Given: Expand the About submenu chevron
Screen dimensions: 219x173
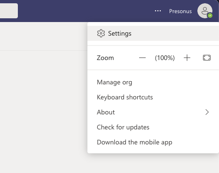Looking at the screenshot, I should click(207, 112).
